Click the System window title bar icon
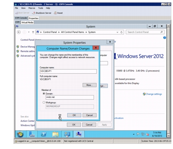This screenshot has height=149, width=173. pos(17,26)
